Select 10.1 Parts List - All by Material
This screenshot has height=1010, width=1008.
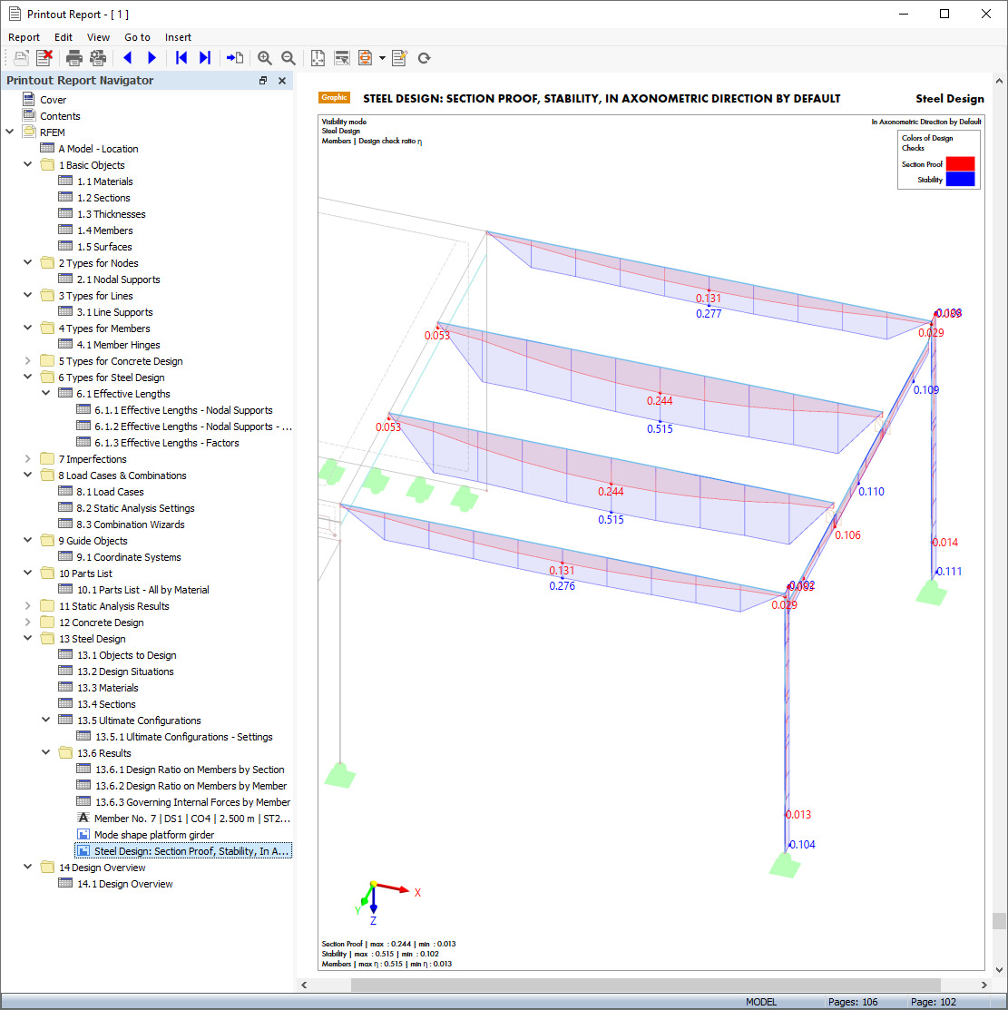(143, 590)
